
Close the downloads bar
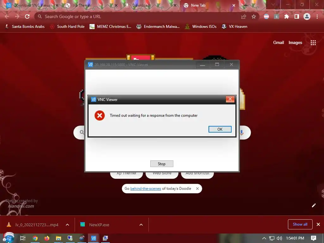[318, 224]
